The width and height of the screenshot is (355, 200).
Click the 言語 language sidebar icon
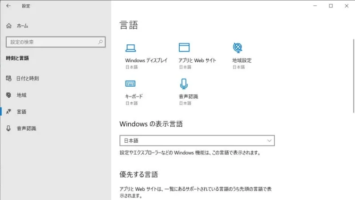click(8, 112)
